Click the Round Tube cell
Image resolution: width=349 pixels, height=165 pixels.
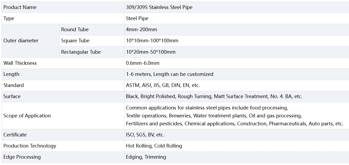75,30
